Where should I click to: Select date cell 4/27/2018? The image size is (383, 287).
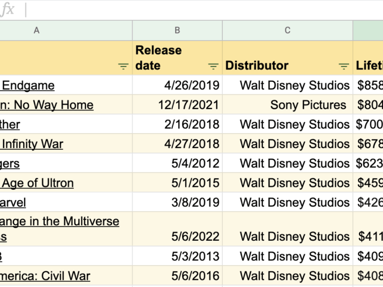point(177,143)
